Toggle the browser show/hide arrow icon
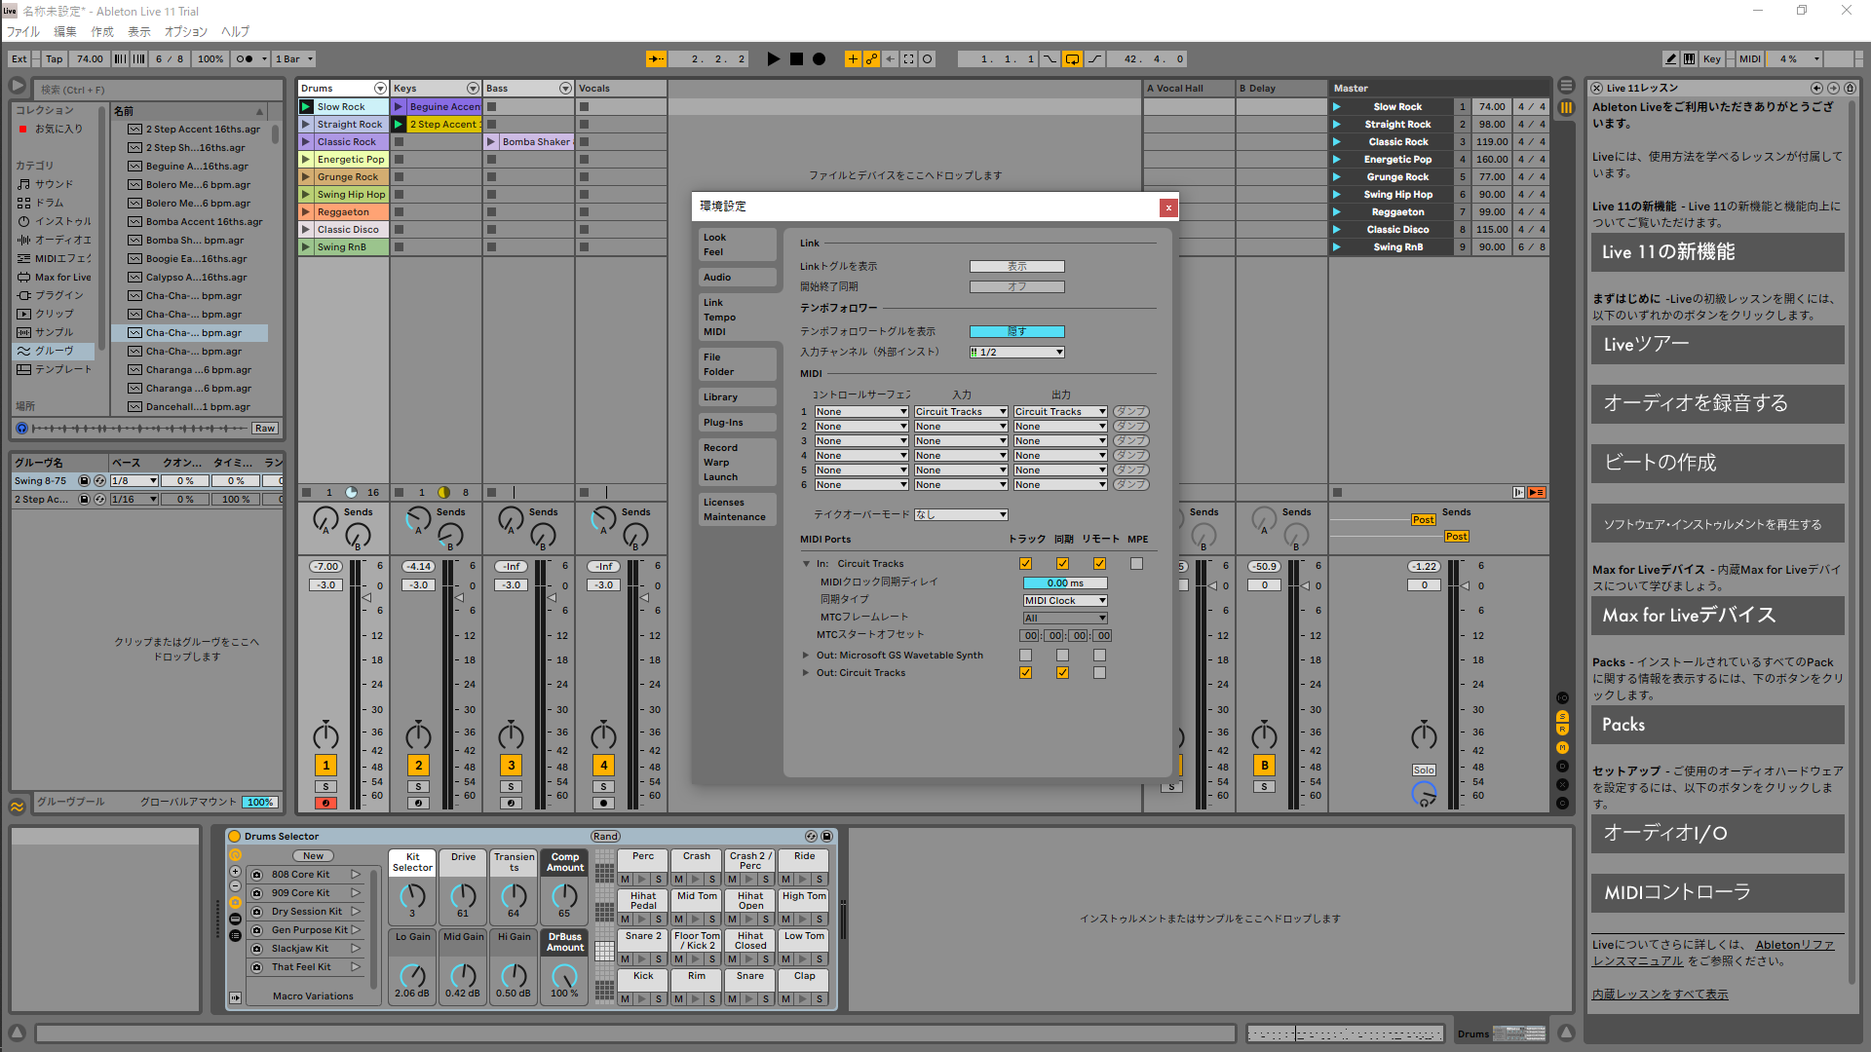Screen dimensions: 1871x1052 point(18,86)
